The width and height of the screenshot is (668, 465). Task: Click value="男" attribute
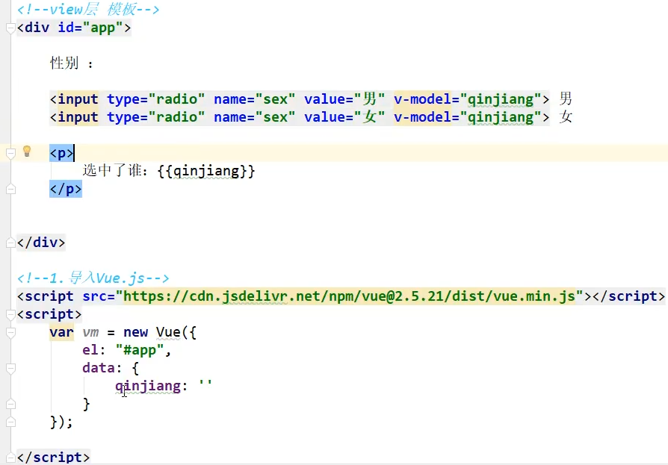344,99
